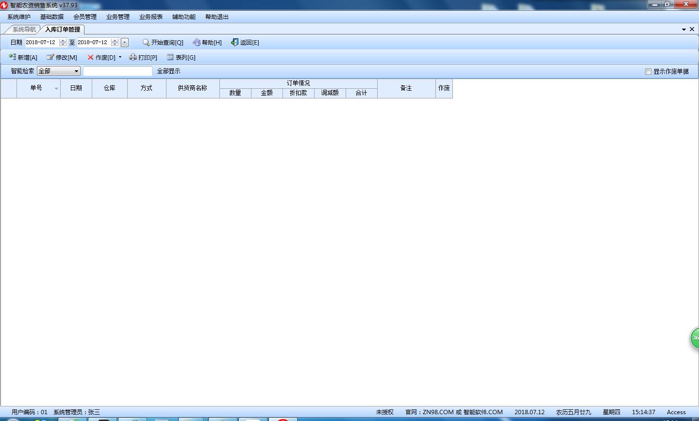Click the 折扣款 column header

(299, 93)
